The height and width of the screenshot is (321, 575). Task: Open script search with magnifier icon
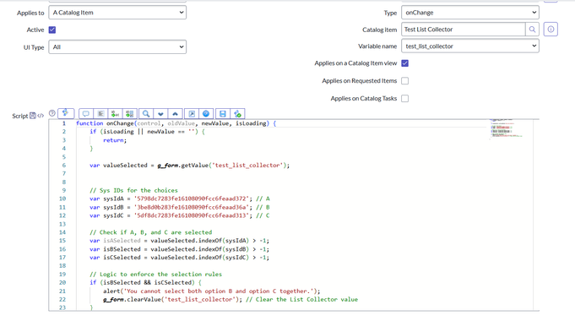point(146,114)
